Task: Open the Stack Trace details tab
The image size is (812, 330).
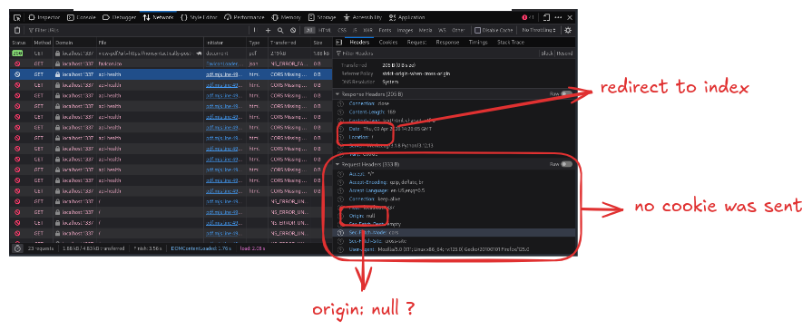Action: [511, 43]
